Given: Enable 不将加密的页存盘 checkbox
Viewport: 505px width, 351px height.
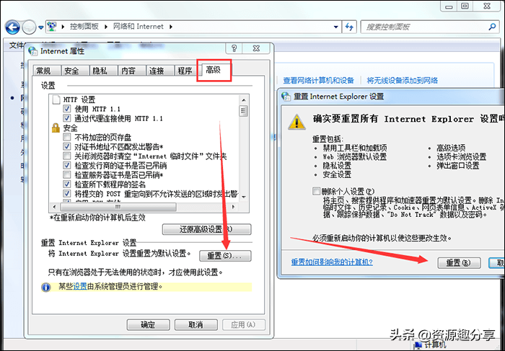Looking at the screenshot, I should click(66, 137).
